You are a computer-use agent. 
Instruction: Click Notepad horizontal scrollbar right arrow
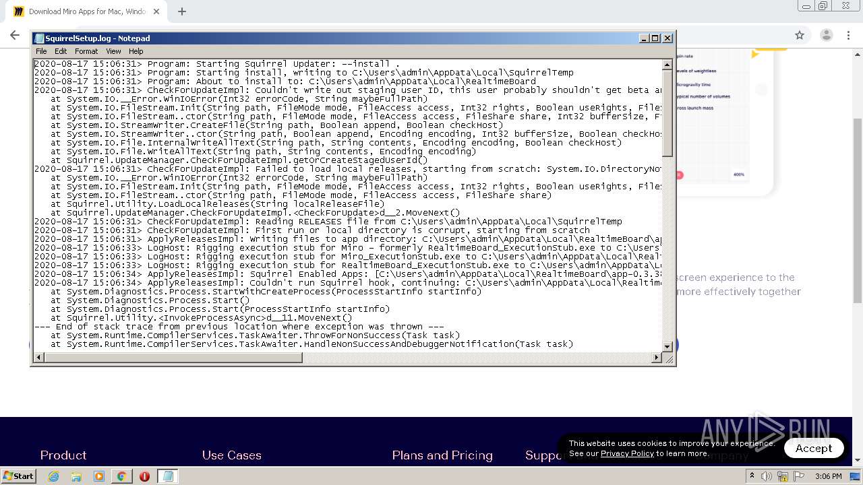657,358
